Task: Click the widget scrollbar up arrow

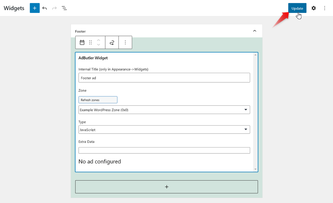Action: coord(255,55)
